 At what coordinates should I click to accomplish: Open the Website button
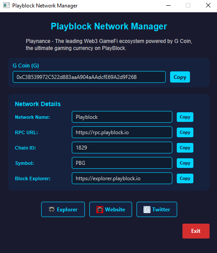coord(111,210)
